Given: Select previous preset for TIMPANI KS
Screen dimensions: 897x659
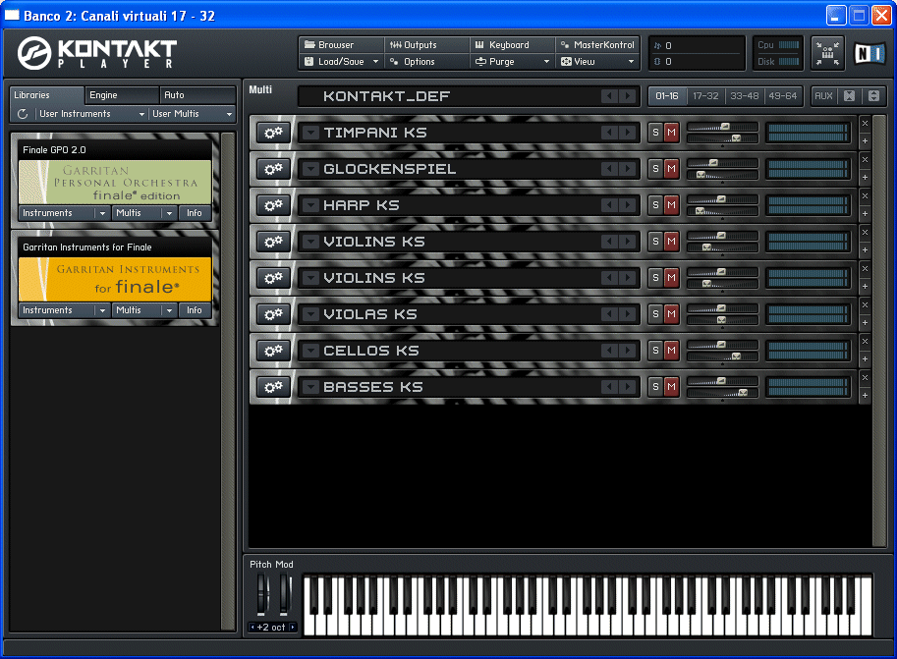Looking at the screenshot, I should (x=610, y=133).
